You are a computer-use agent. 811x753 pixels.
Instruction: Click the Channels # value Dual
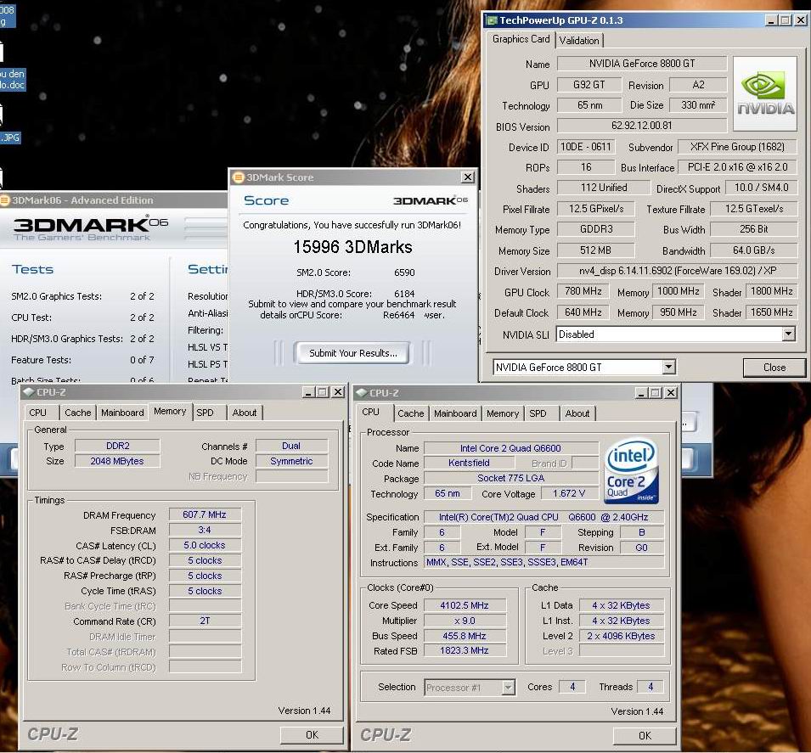pos(292,446)
